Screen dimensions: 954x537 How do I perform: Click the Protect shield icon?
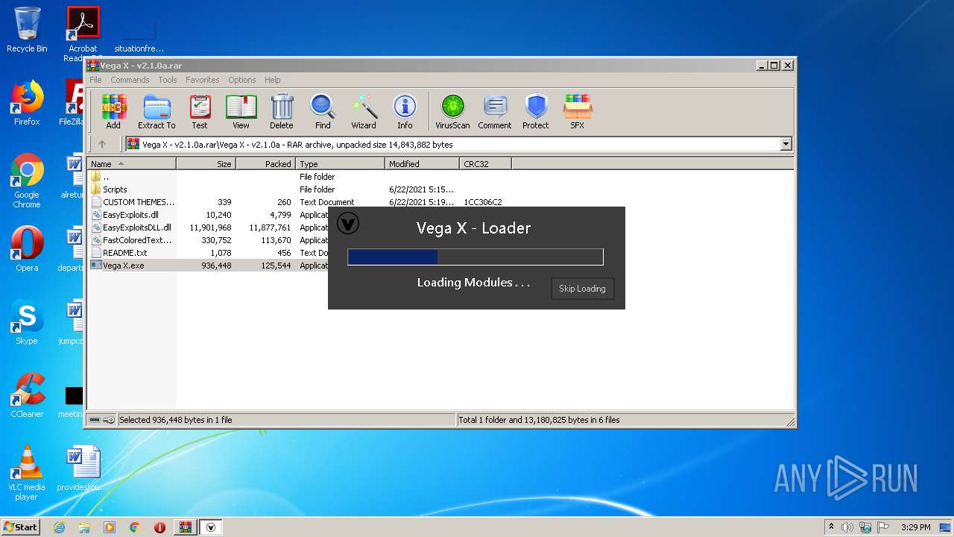[x=536, y=112]
